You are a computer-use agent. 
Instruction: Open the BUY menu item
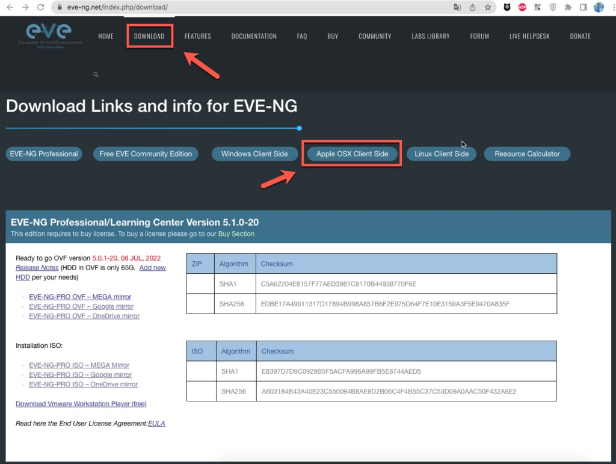click(x=333, y=36)
